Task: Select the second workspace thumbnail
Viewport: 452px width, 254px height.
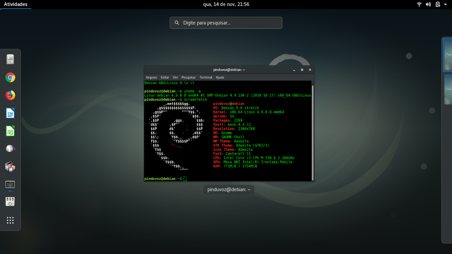Action: point(448,89)
